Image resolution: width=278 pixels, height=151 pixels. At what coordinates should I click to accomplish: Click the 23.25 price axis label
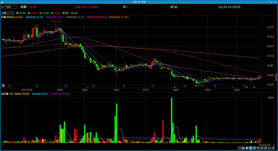click(x=270, y=27)
